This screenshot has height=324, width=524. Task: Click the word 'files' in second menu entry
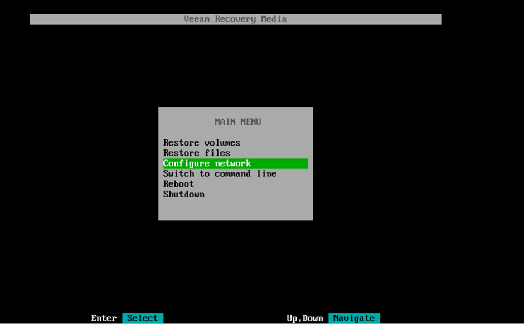[x=217, y=153]
